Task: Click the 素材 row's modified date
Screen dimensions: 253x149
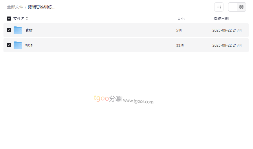Action: point(227,30)
